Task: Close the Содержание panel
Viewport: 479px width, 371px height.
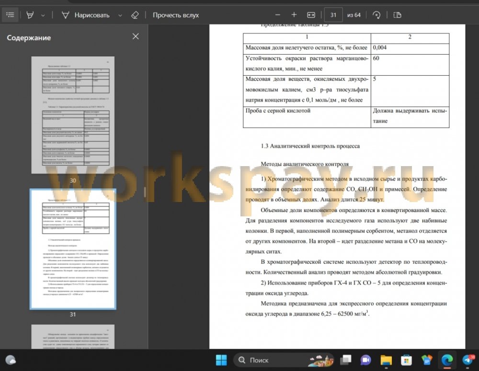Action: point(136,36)
